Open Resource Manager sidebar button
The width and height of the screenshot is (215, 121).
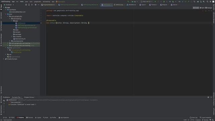click(x=1, y=40)
